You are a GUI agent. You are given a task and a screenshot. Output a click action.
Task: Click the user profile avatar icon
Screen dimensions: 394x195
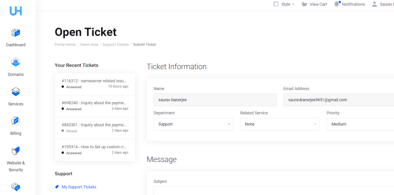tap(375, 4)
